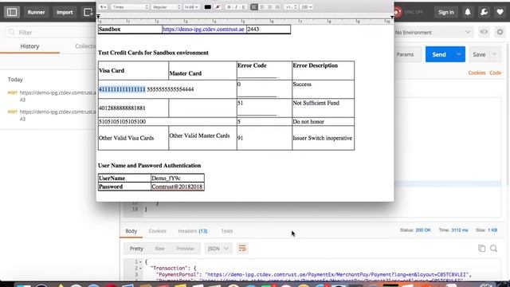The image size is (510, 287).
Task: Expand Send button dropdown arrow
Action: [x=459, y=54]
